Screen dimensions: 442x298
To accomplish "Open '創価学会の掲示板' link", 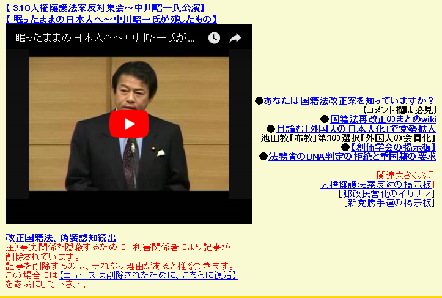I will tap(393, 147).
